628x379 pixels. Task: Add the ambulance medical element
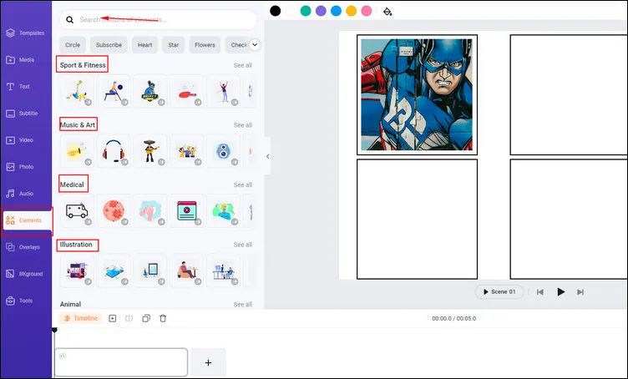(x=78, y=211)
